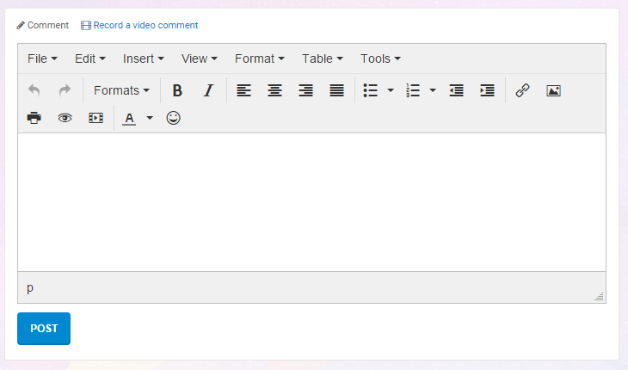Open the Format menu
Screen dimensions: 628x370
[260, 59]
